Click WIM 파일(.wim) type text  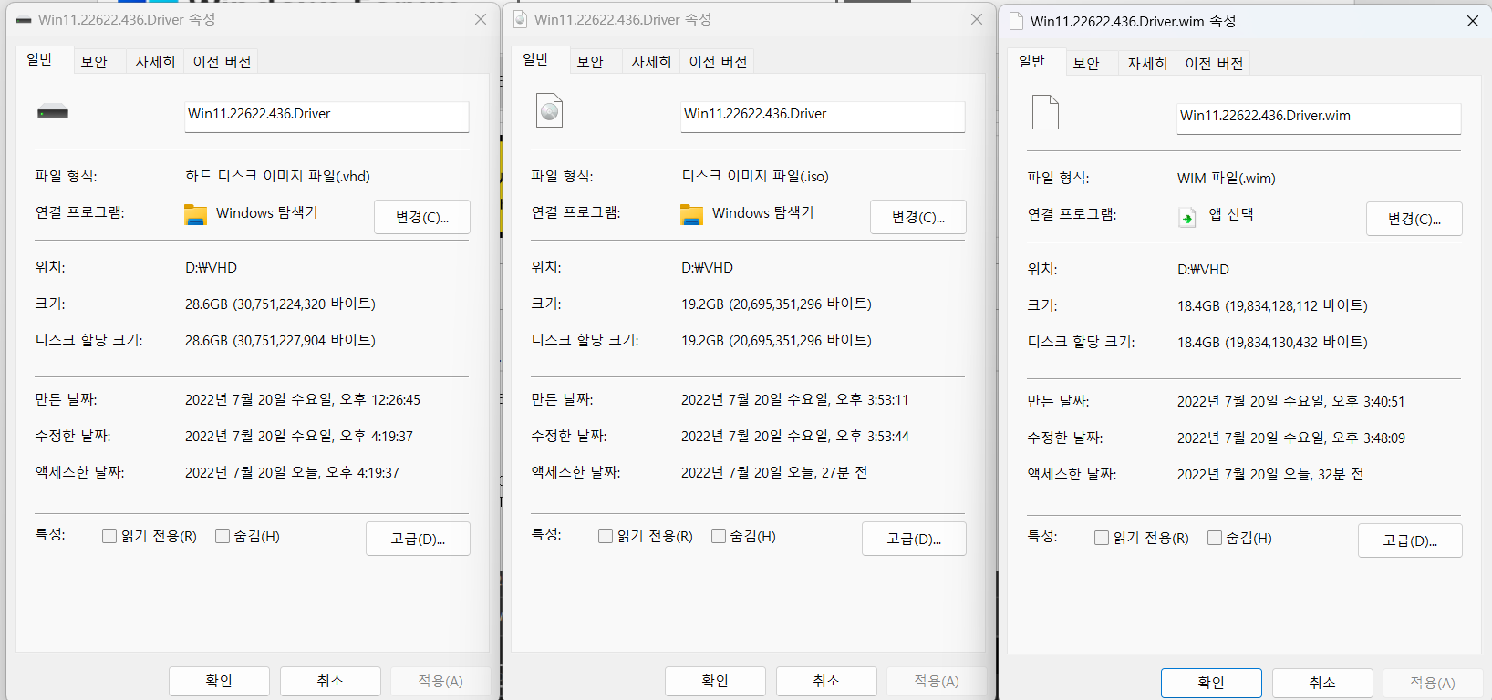pyautogui.click(x=1227, y=178)
